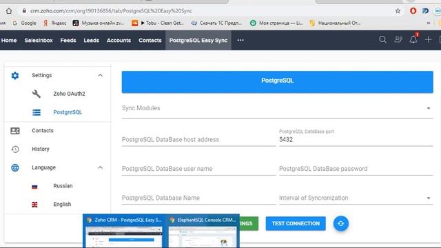Click the PostgreSQL list icon in sidebar
This screenshot has height=248, width=441.
coord(37,112)
